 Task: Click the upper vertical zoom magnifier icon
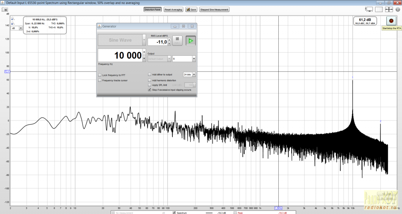click(12, 18)
